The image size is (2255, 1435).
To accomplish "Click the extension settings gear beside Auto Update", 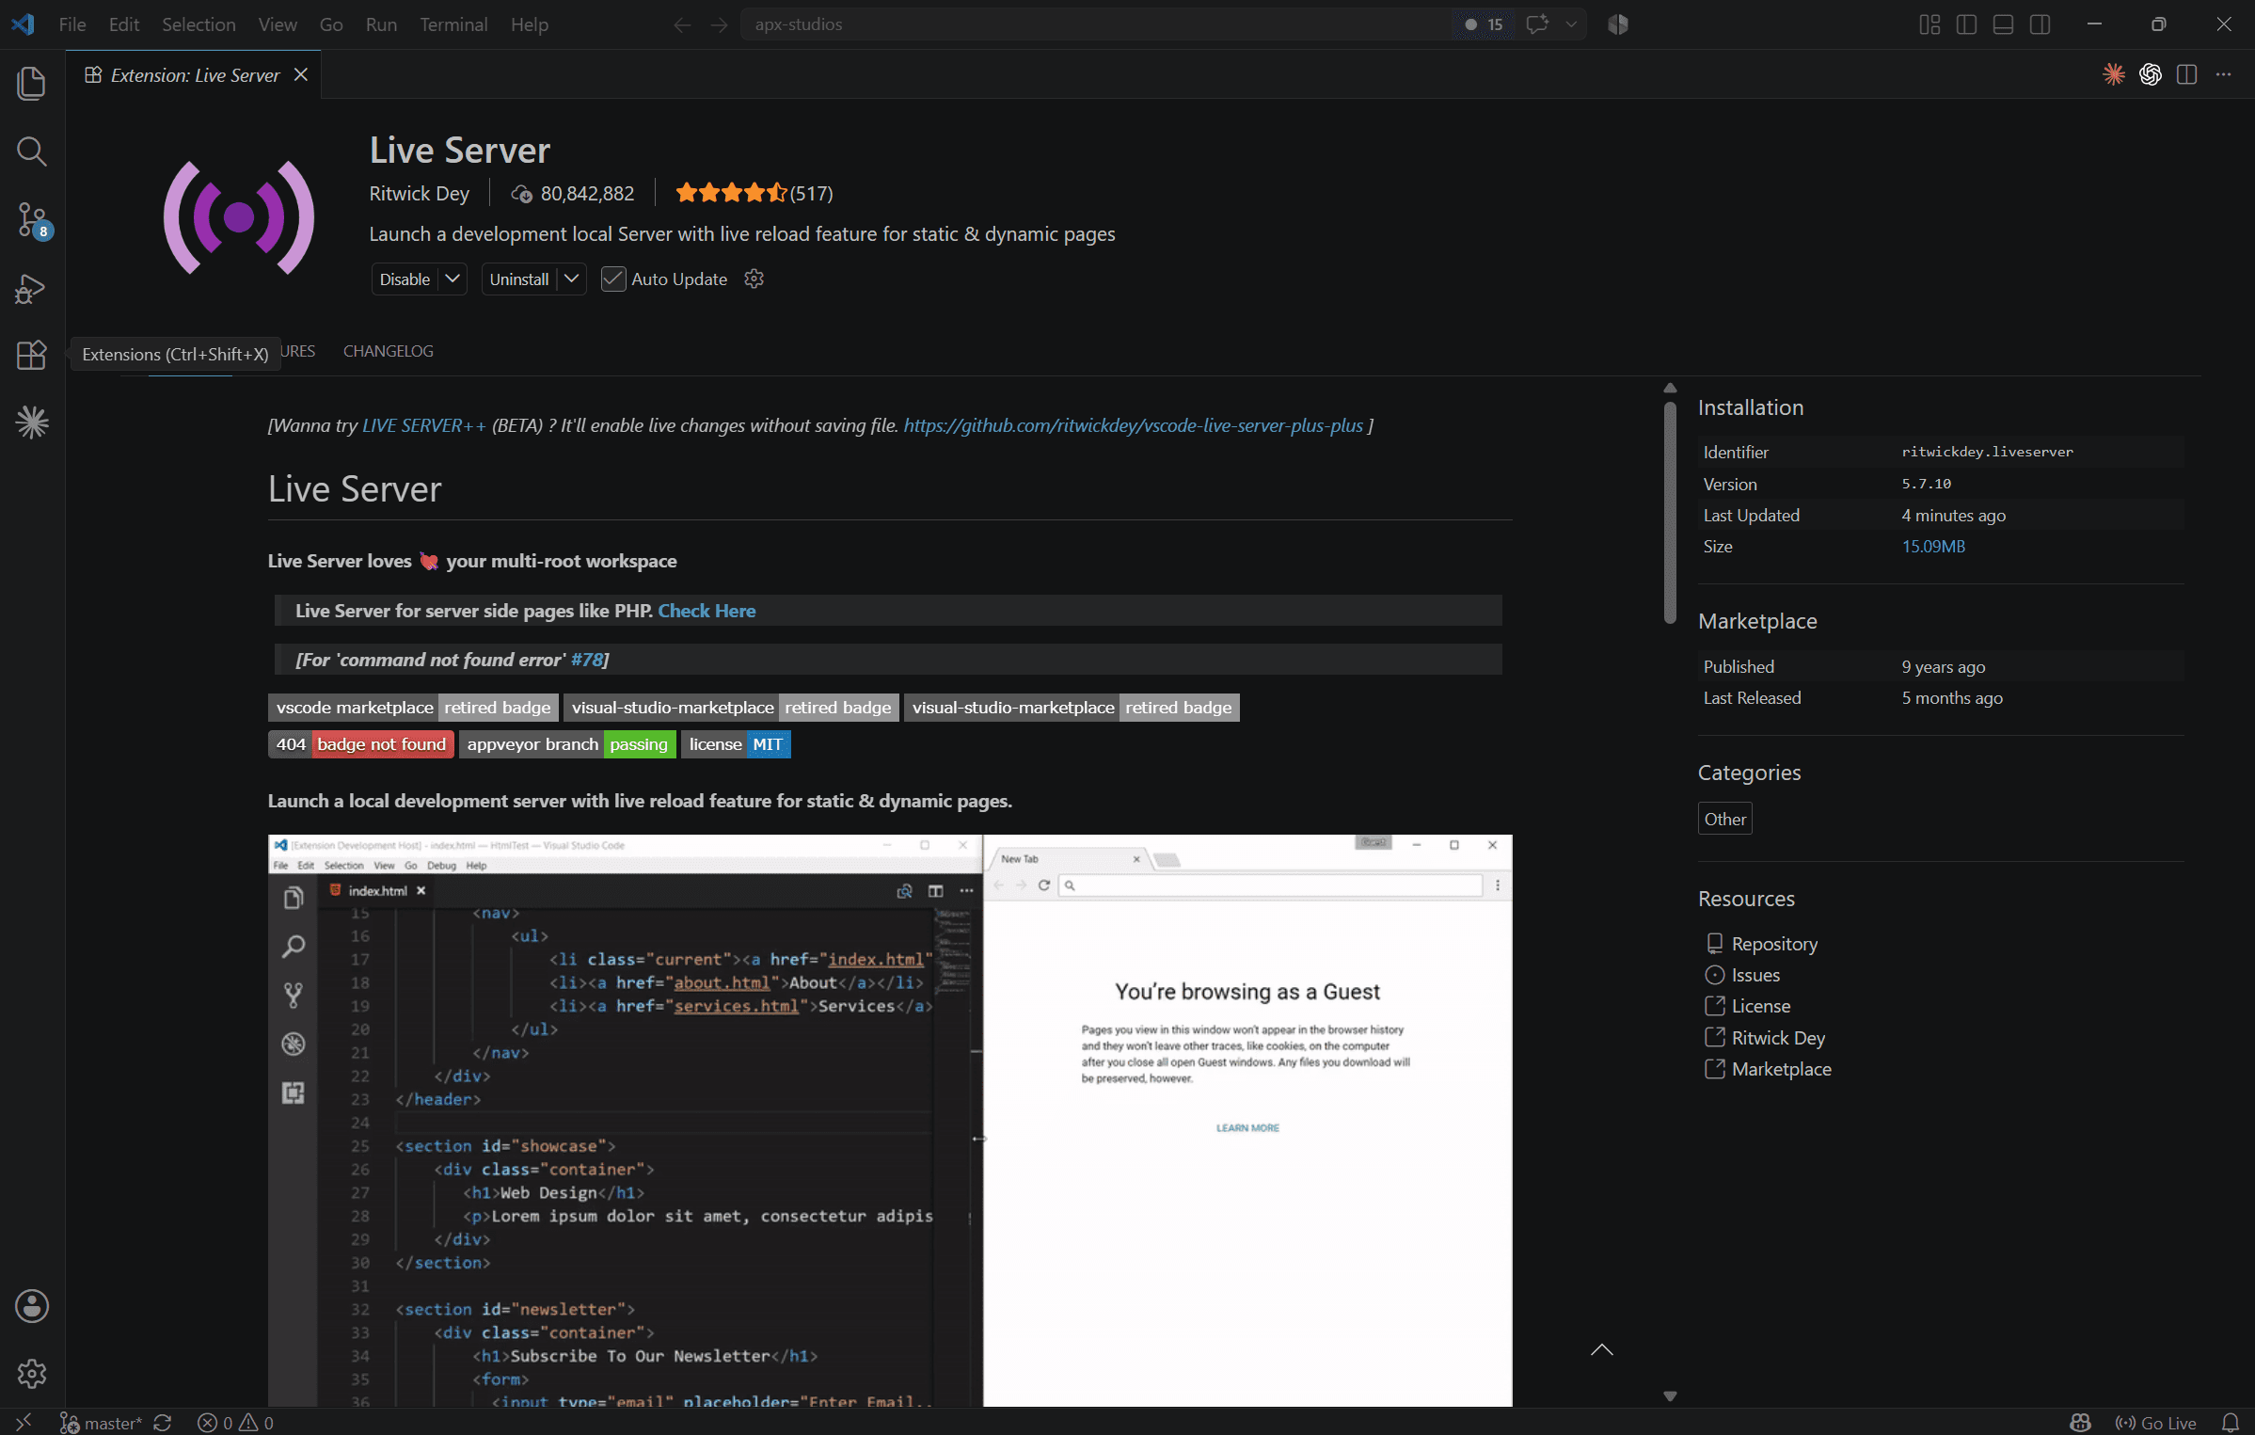I will [x=754, y=279].
